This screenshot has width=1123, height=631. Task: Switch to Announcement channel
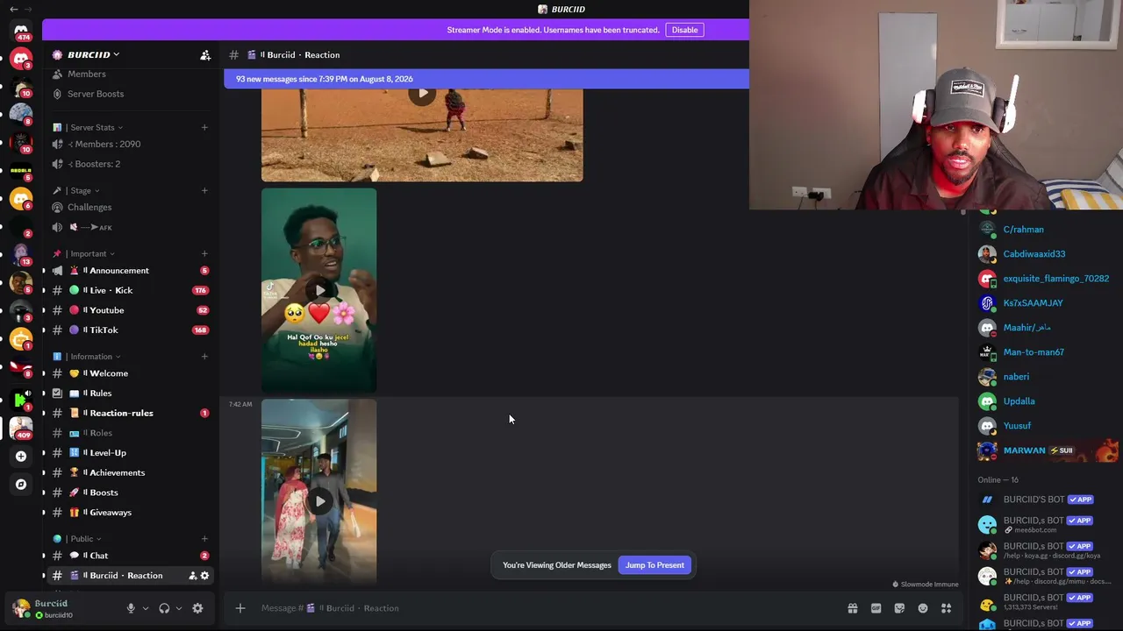point(130,271)
